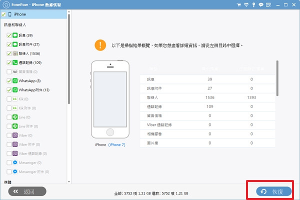
Task: Click the iPhone device icon in sidebar header
Action: (10, 14)
